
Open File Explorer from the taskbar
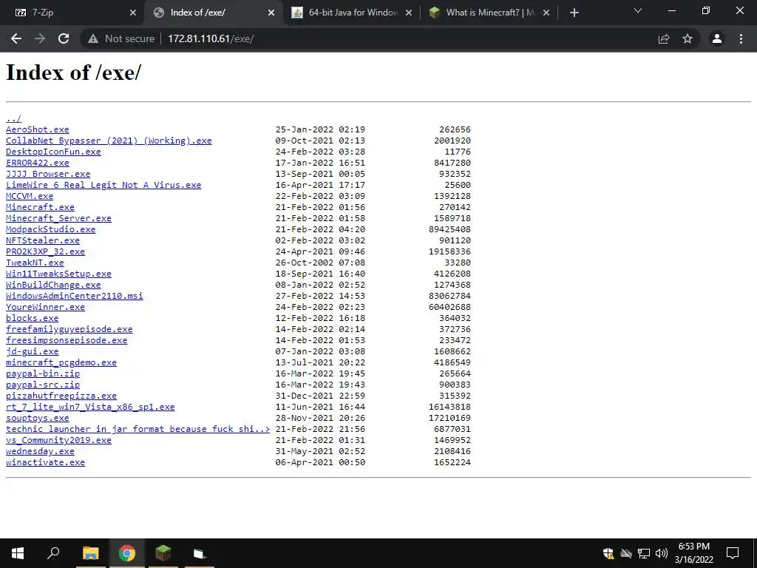coord(90,553)
